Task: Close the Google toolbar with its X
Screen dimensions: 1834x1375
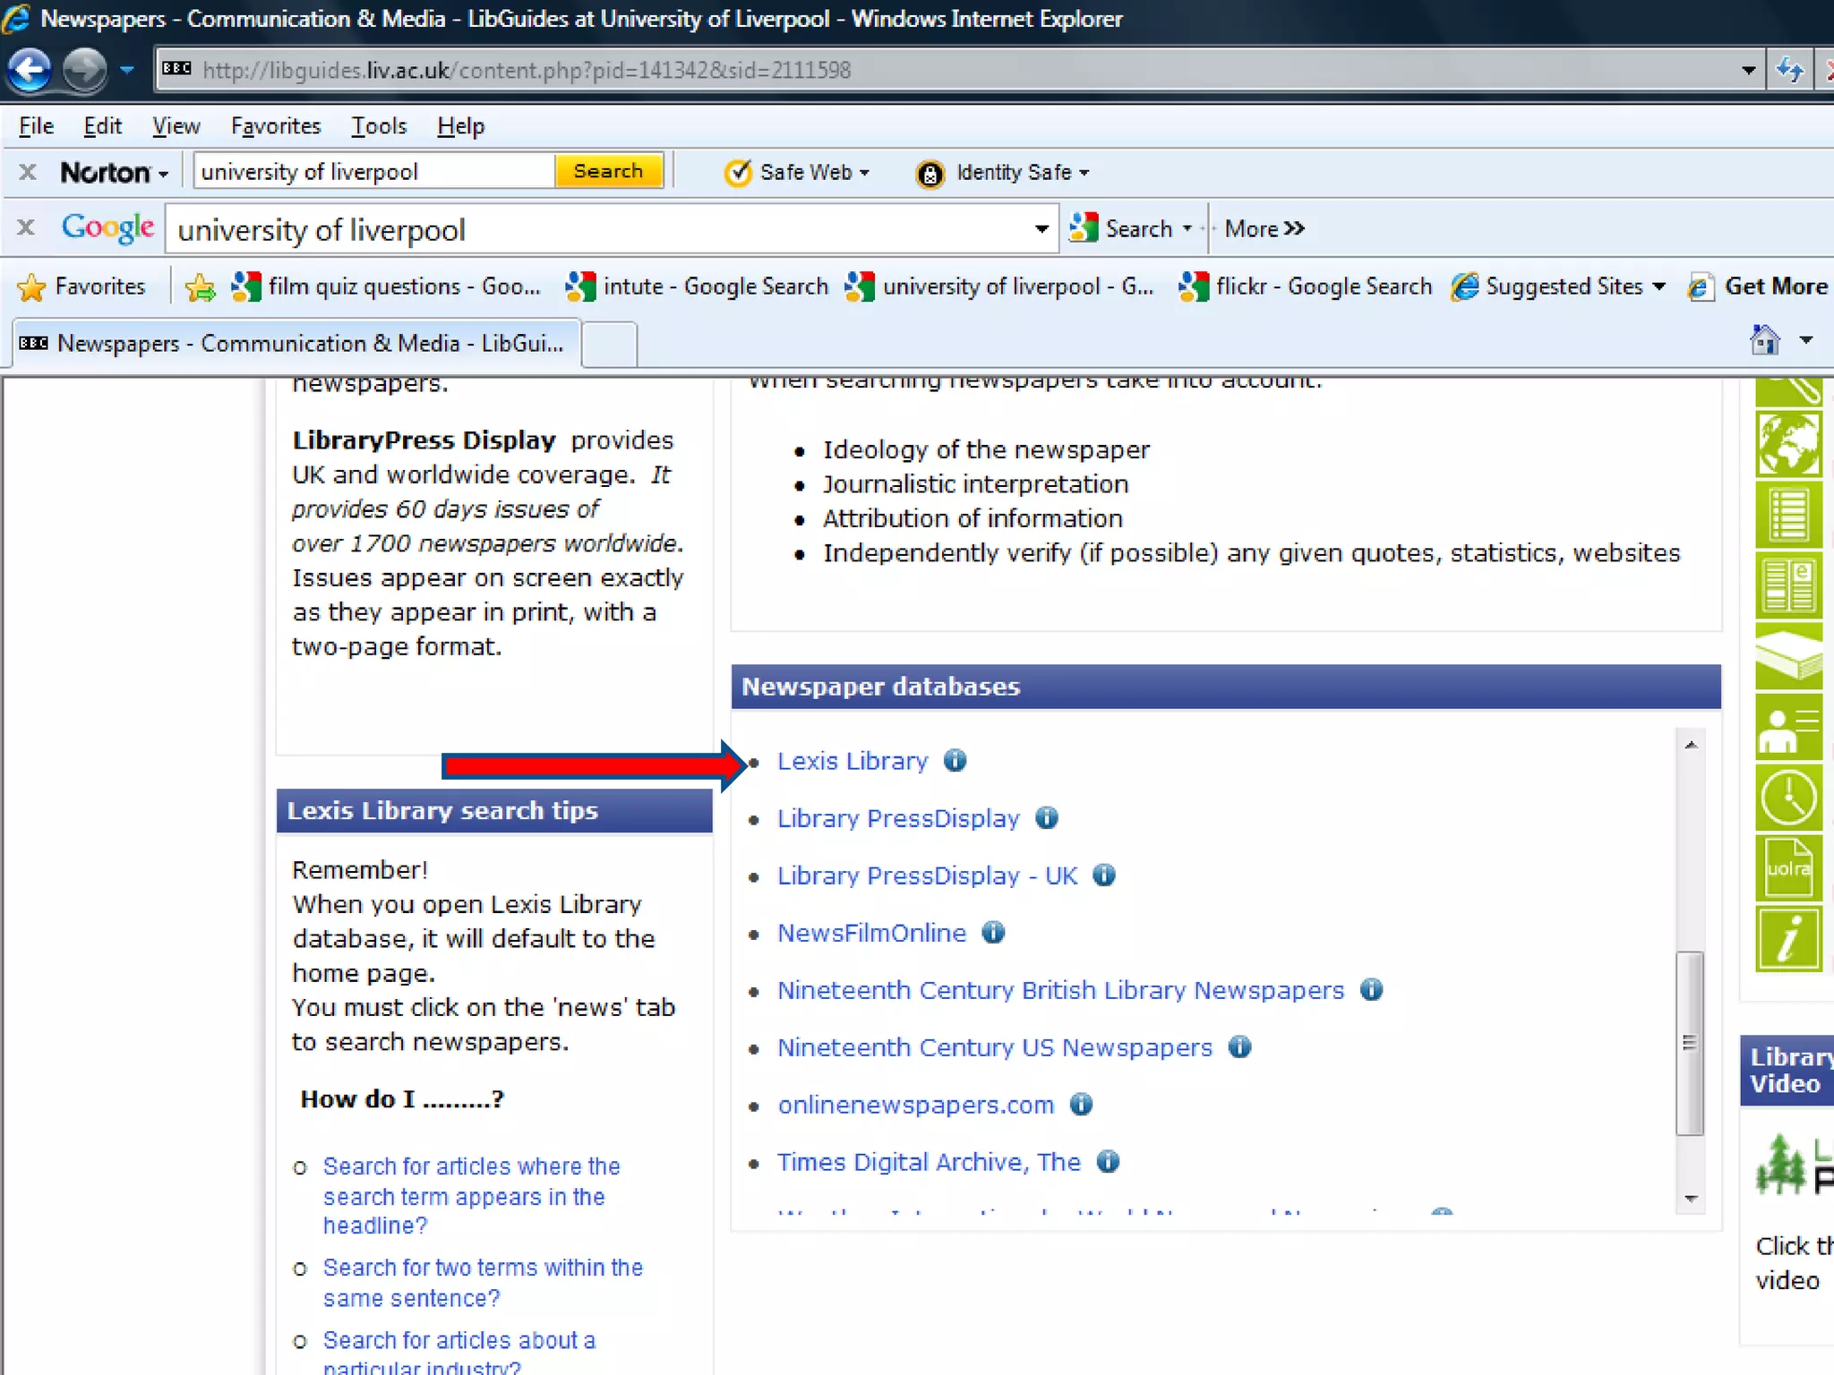Action: coord(26,228)
